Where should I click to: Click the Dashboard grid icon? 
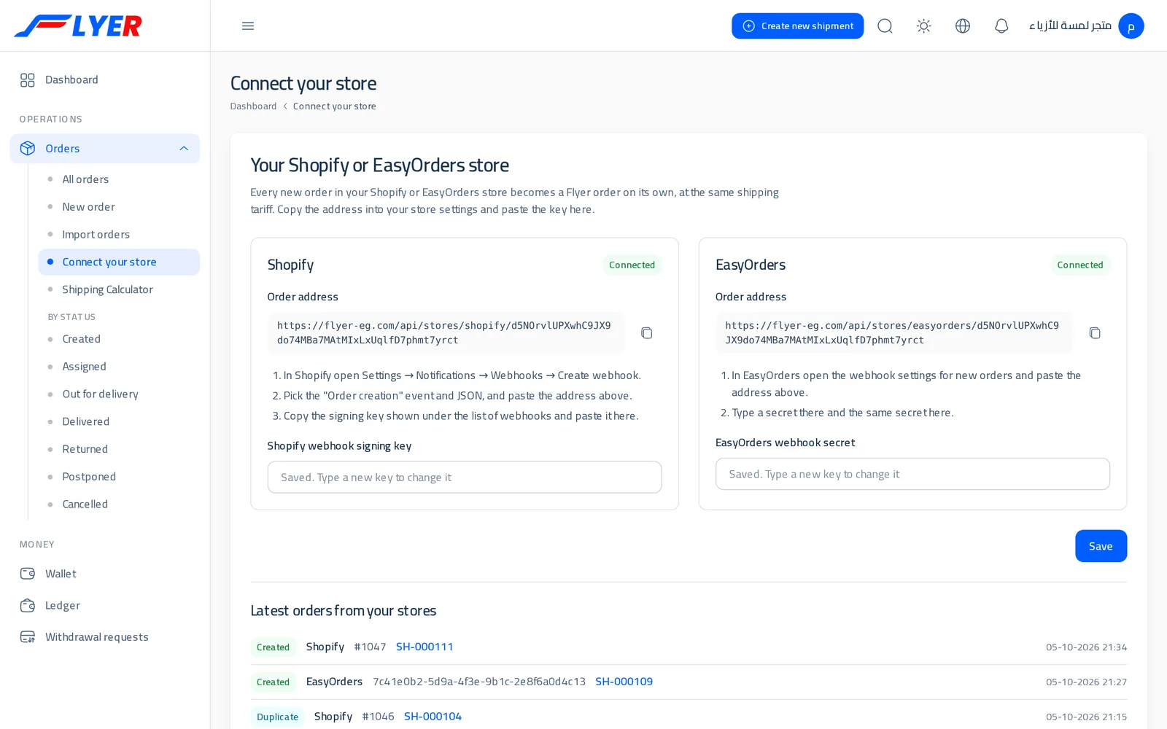[28, 79]
